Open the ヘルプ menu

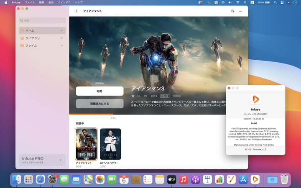coord(79,3)
